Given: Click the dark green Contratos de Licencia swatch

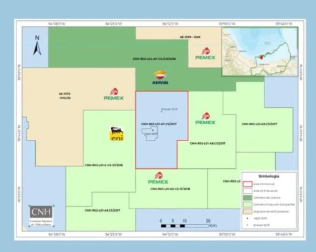Looking at the screenshot, I should pyautogui.click(x=248, y=198).
